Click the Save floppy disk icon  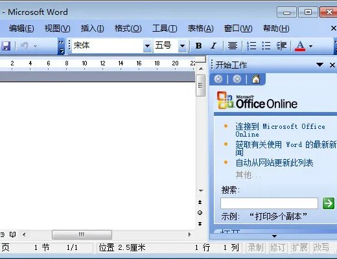coord(6,46)
